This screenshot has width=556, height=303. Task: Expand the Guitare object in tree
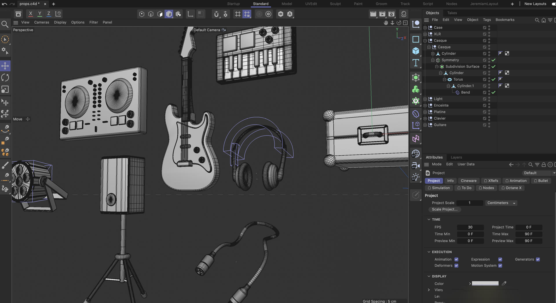tap(425, 125)
